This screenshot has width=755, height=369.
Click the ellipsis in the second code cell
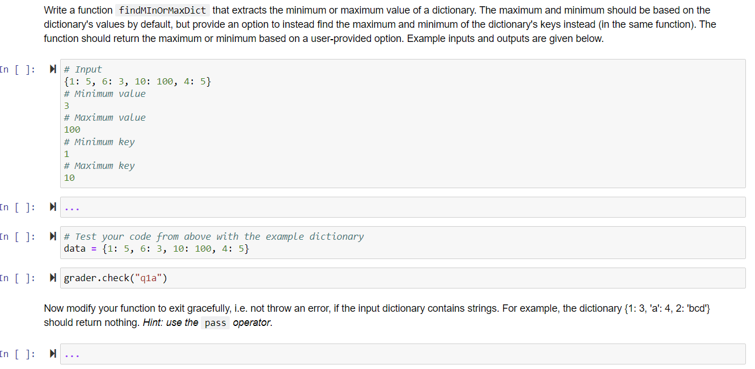coord(72,206)
